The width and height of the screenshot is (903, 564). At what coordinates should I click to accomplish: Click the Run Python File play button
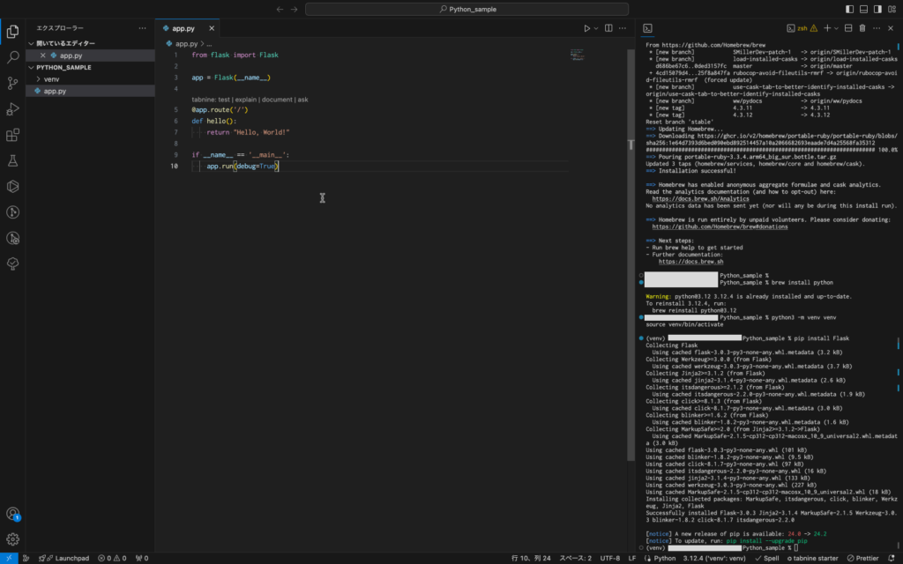[x=587, y=28]
